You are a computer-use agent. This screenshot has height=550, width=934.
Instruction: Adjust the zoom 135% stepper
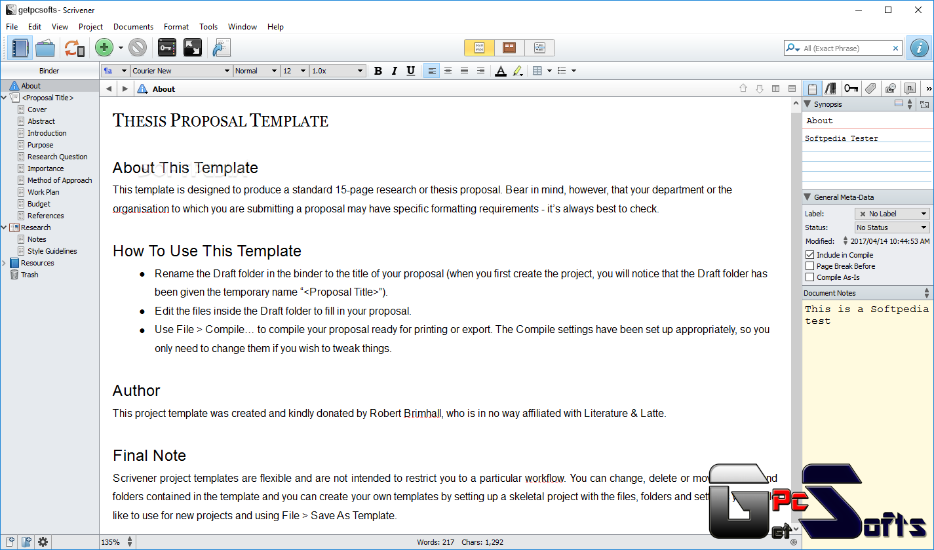(x=130, y=542)
